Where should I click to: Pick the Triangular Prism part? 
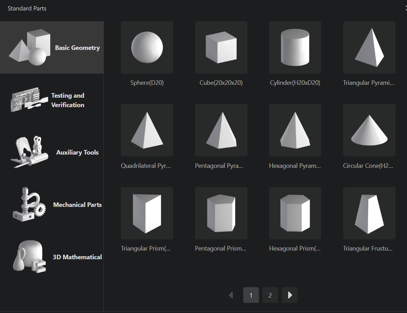coord(147,213)
